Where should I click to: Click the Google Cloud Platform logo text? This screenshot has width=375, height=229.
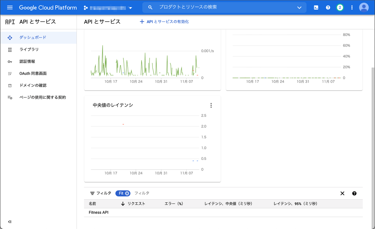click(x=48, y=8)
